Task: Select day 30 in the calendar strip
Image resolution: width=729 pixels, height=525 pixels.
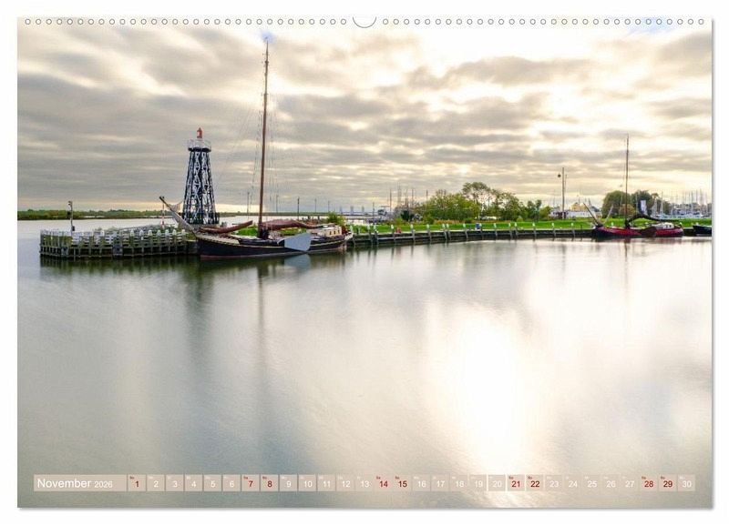Action: [687, 483]
